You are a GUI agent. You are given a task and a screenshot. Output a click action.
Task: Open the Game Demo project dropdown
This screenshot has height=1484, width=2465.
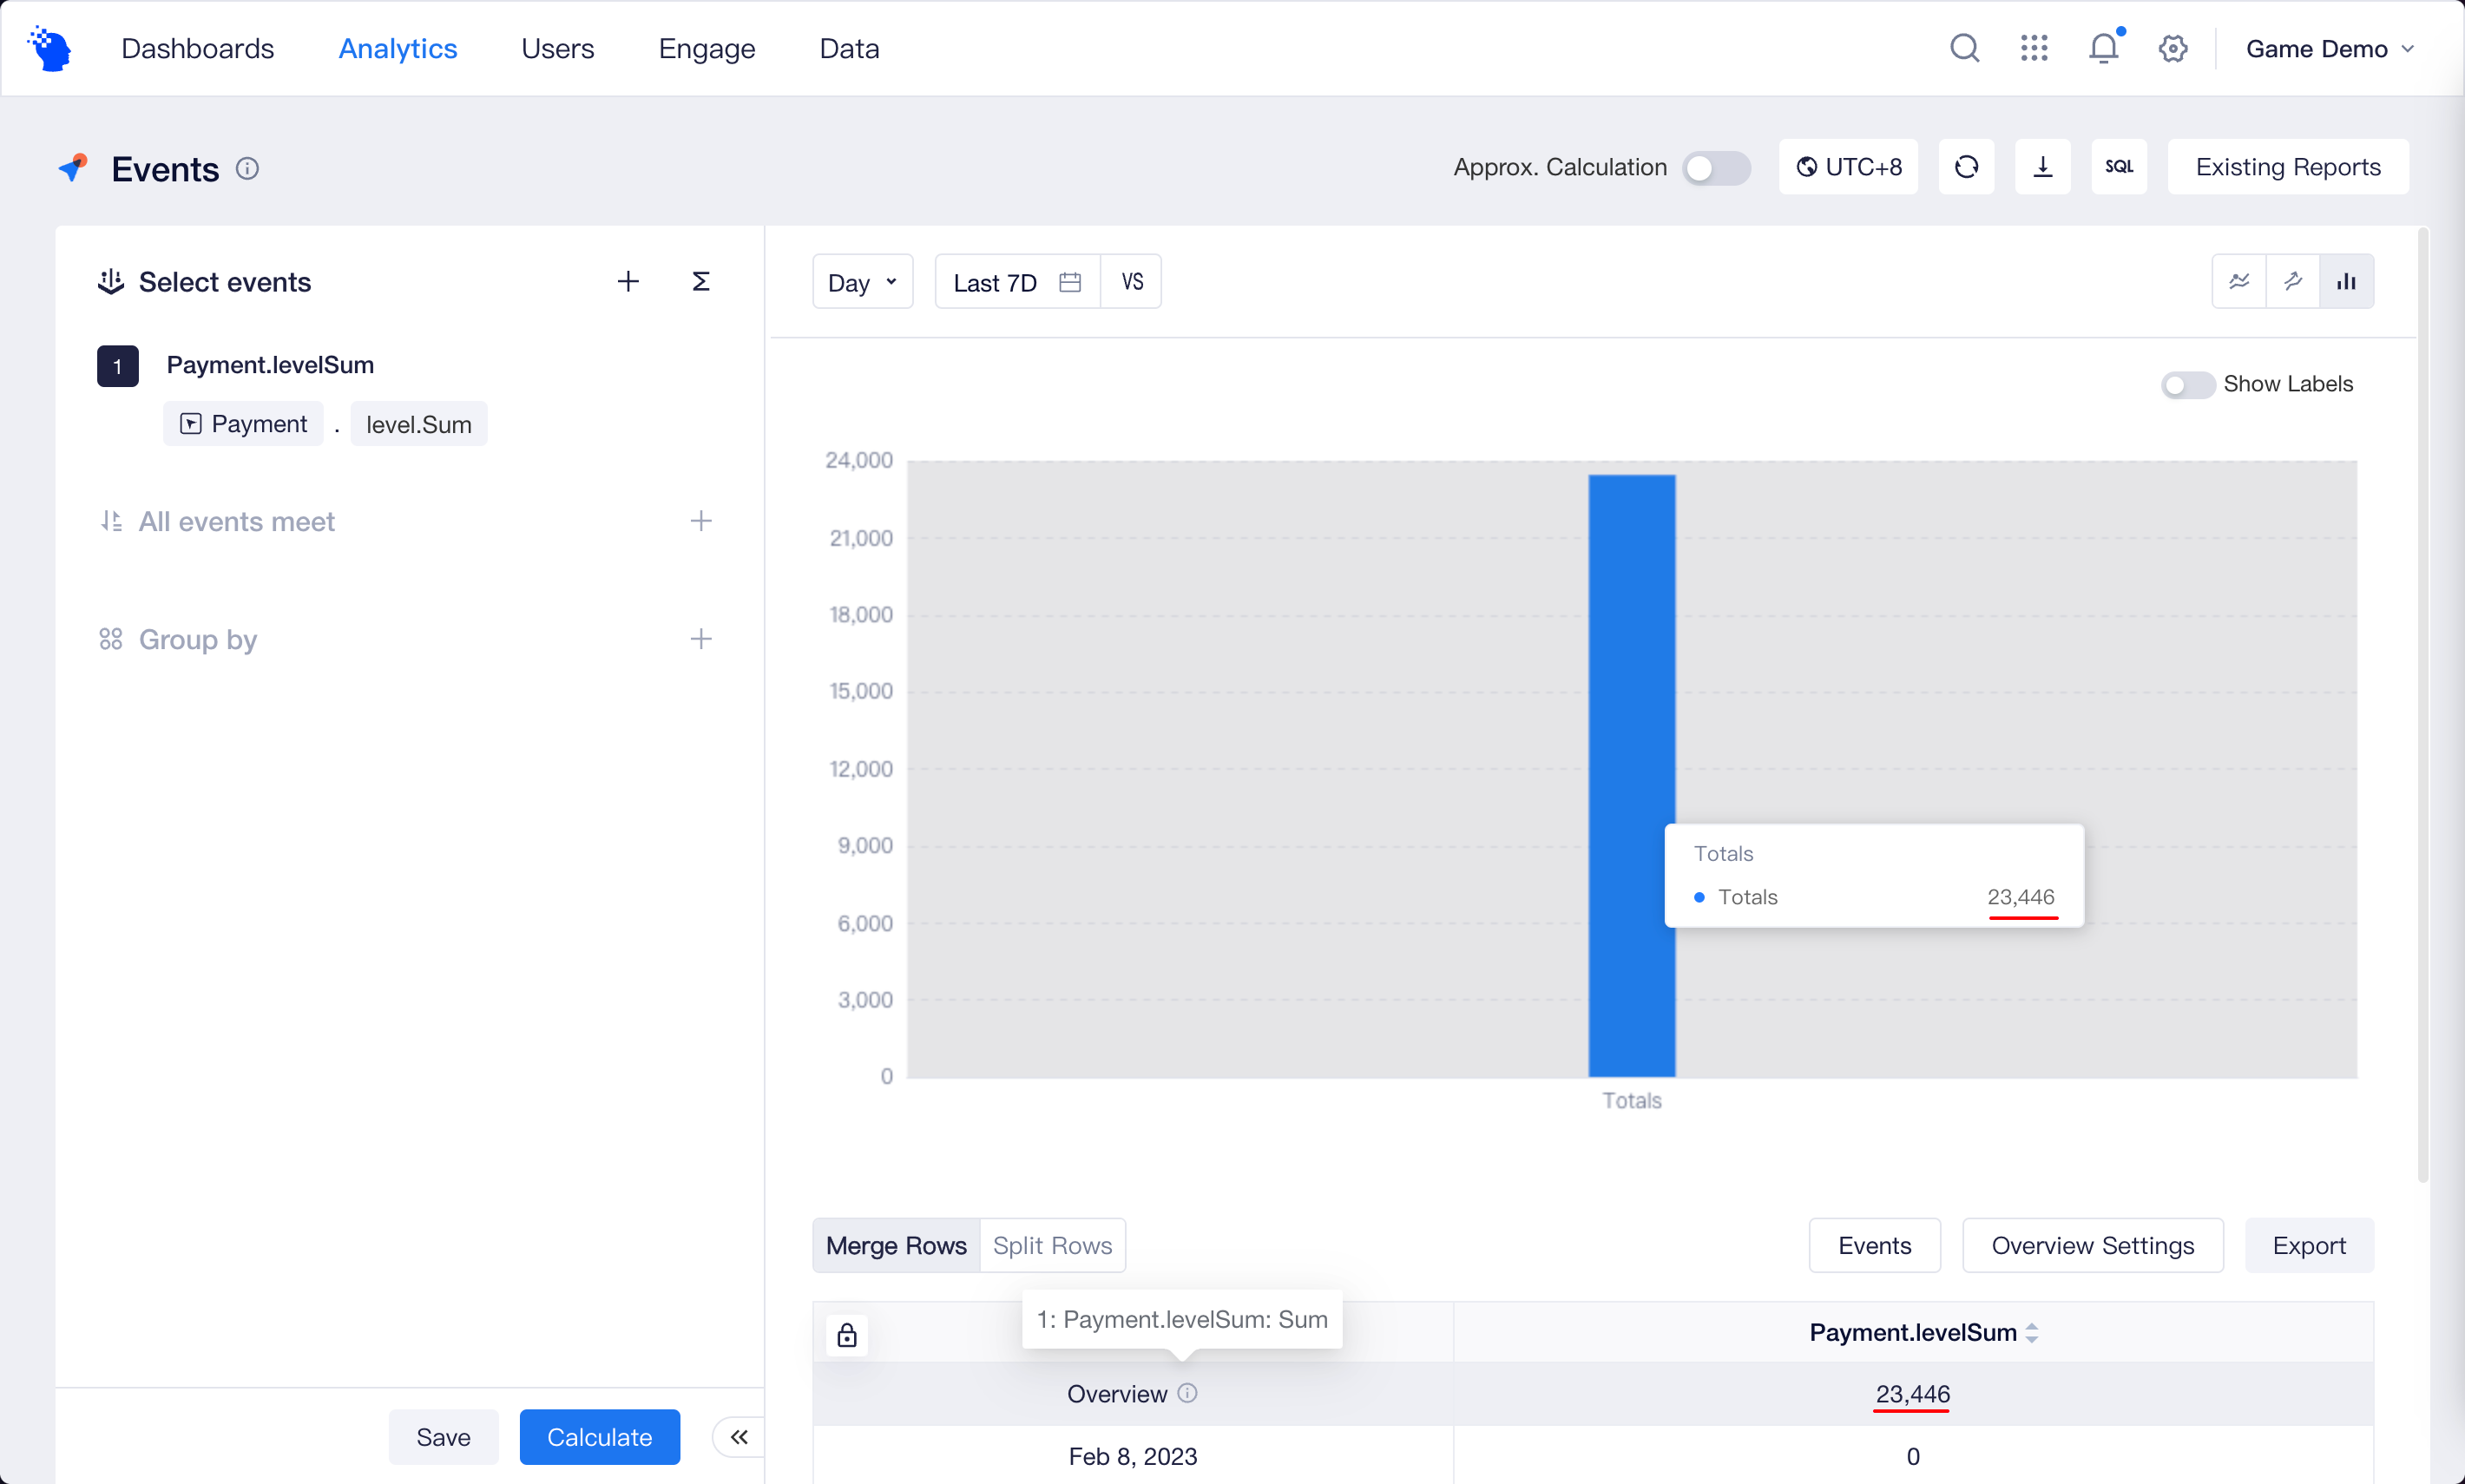(x=2330, y=48)
